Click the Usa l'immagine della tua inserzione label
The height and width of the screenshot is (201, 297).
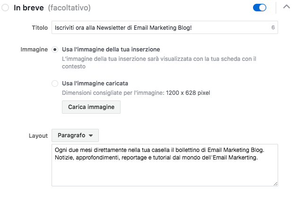111,49
